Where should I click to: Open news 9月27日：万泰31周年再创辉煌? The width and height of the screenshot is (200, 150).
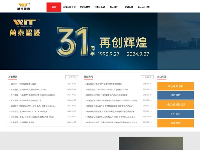coord(24,84)
